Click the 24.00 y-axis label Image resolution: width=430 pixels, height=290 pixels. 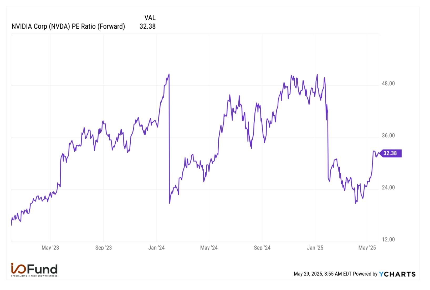(x=388, y=188)
